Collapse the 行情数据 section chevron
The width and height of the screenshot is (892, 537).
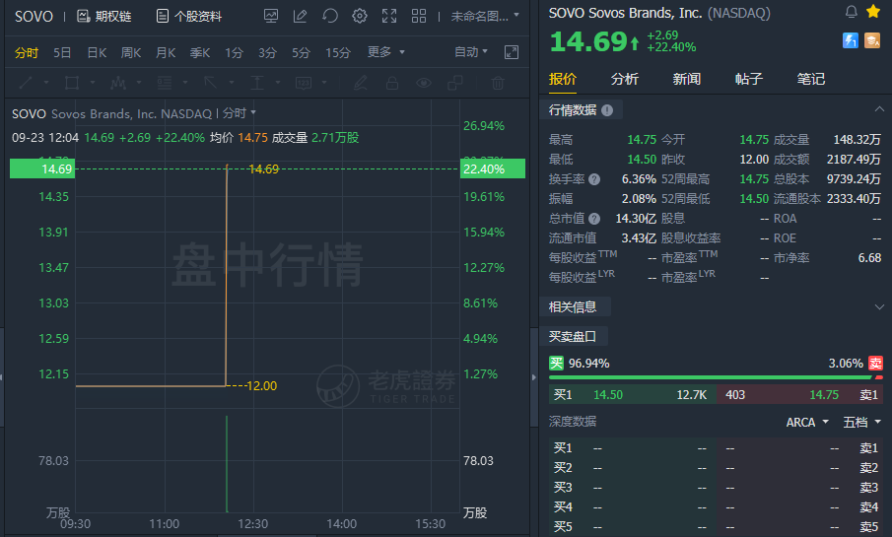879,109
